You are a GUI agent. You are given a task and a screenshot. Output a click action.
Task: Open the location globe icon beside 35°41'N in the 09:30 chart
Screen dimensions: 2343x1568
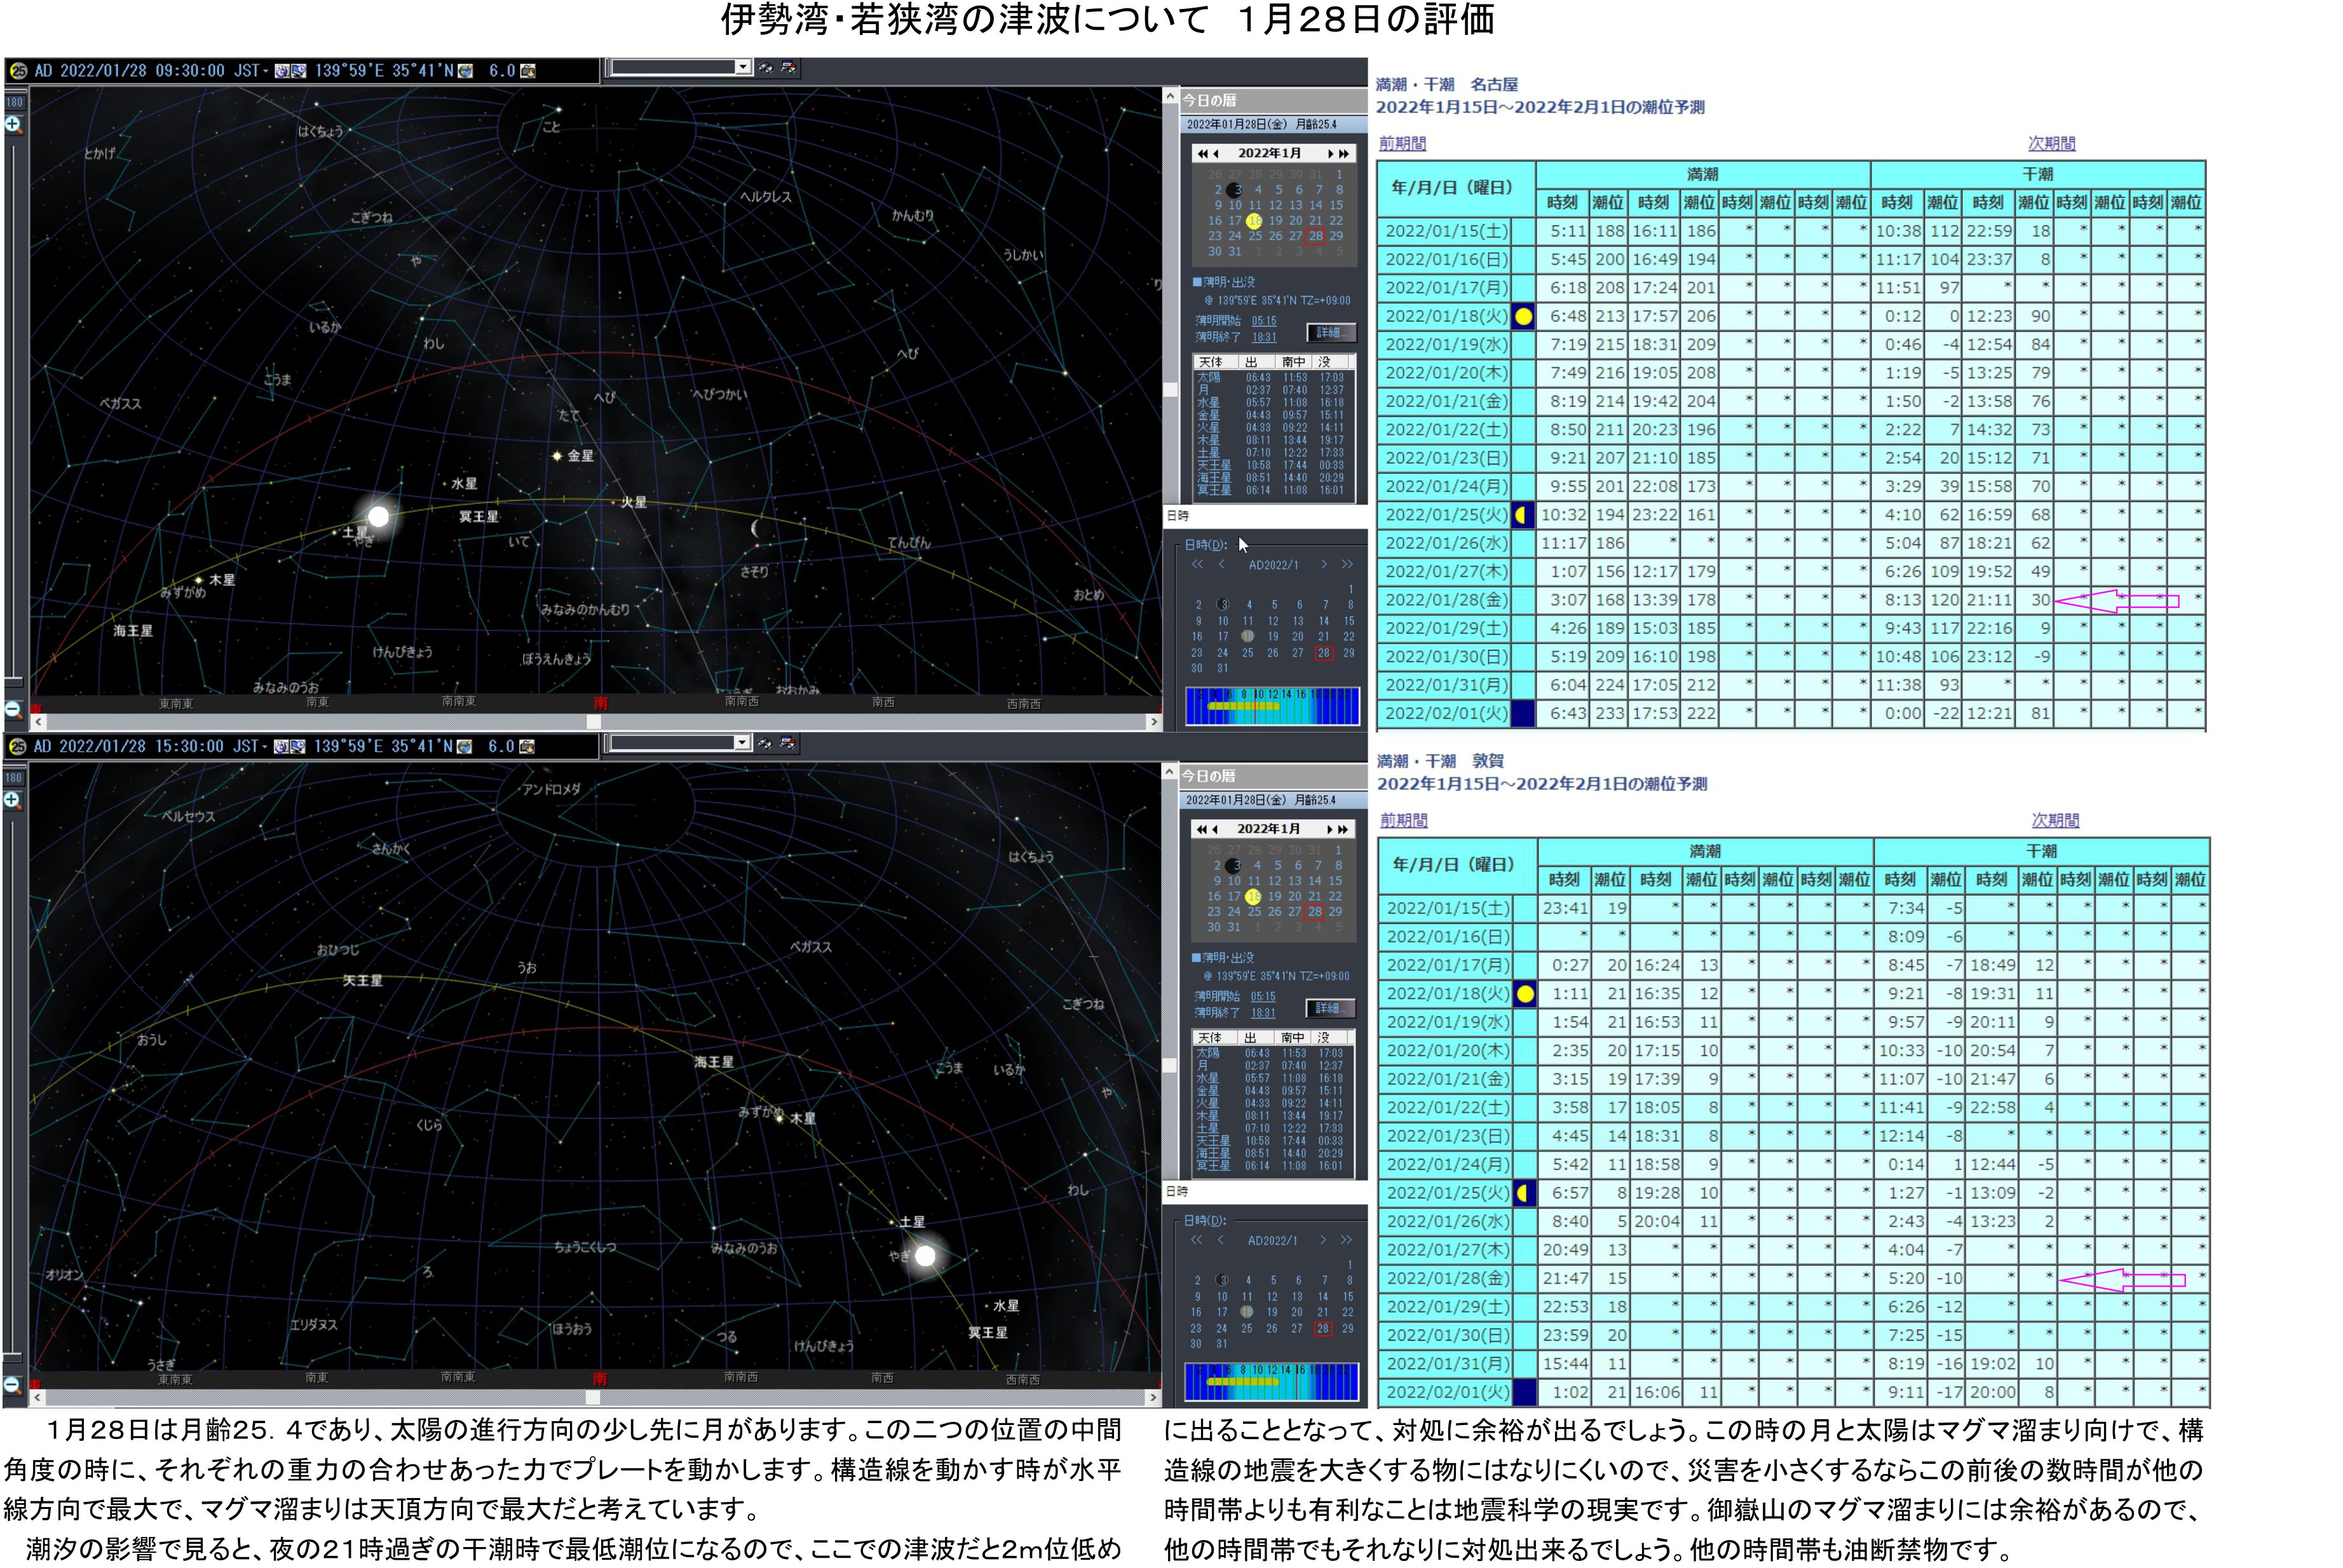coord(466,71)
